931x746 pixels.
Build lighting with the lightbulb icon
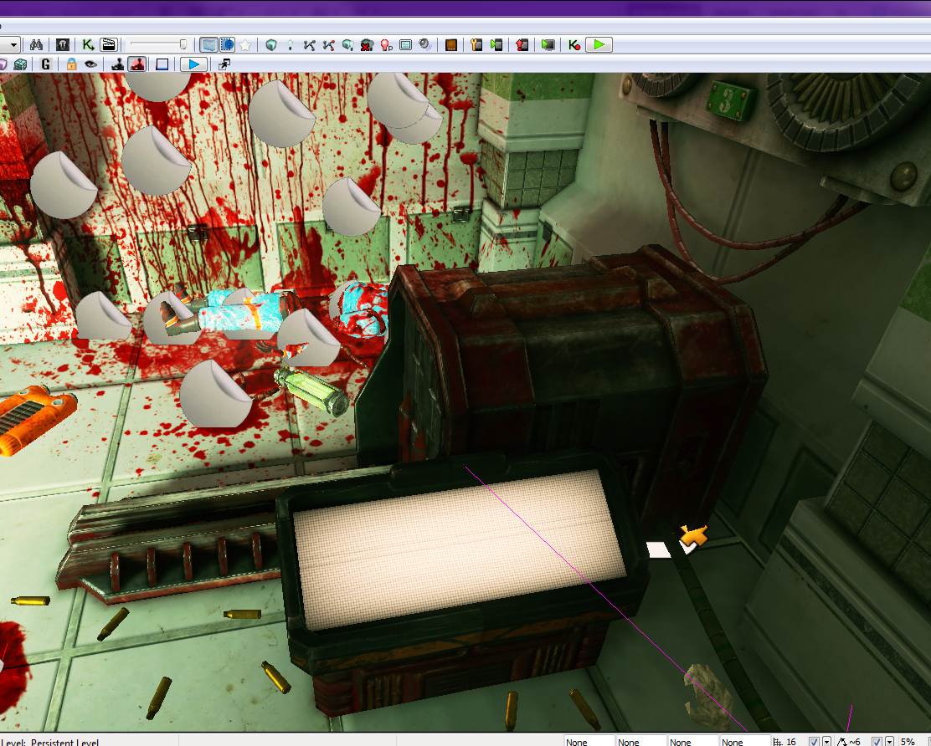click(x=291, y=45)
